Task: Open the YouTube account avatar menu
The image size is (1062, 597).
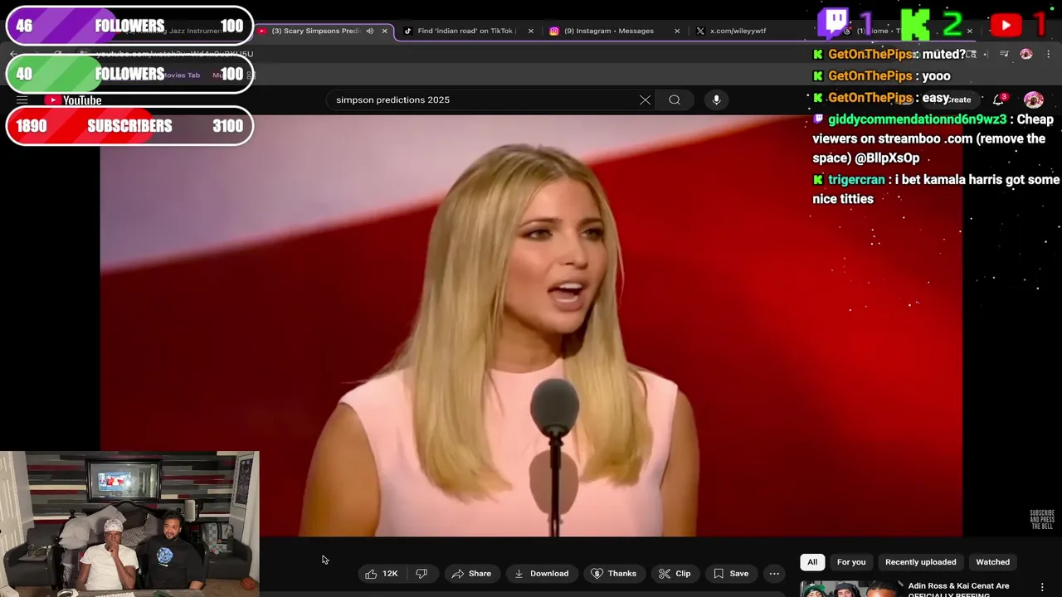Action: pos(1034,99)
